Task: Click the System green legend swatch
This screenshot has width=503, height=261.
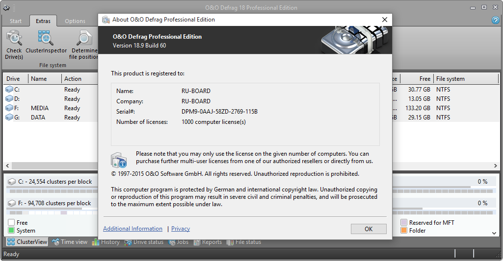Action: [11, 230]
